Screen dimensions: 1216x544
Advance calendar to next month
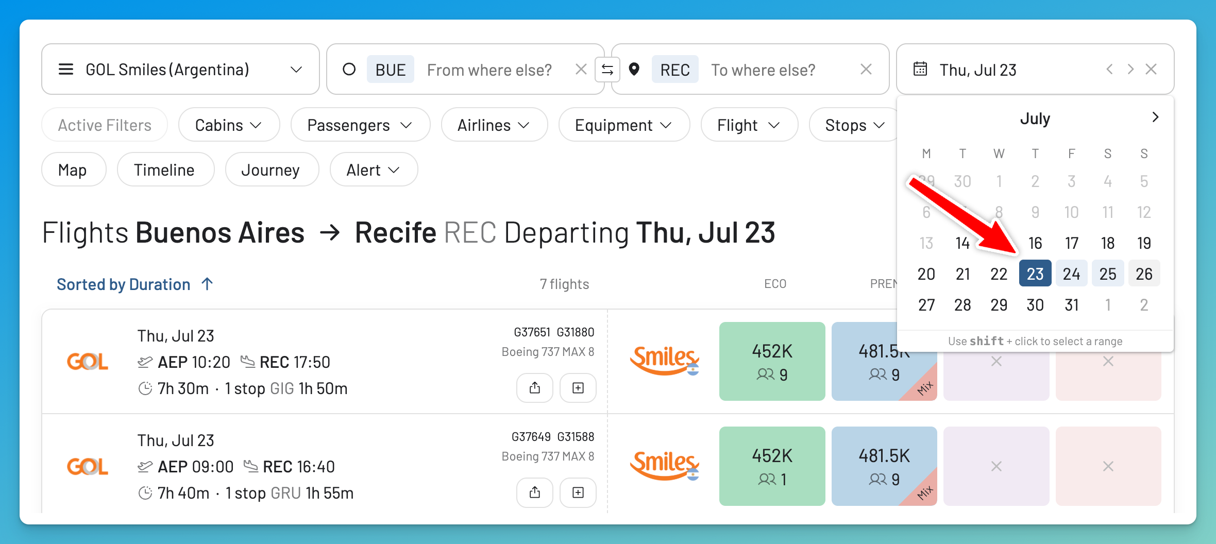(1155, 117)
